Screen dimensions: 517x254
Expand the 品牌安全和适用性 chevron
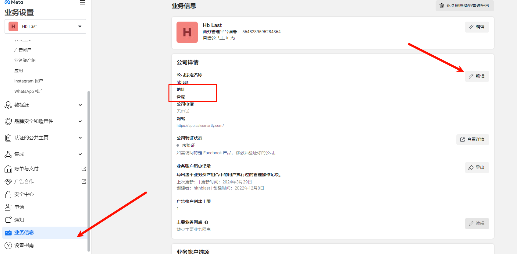click(80, 121)
